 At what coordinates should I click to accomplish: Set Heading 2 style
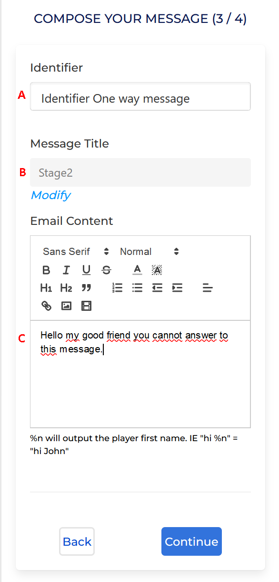point(66,288)
